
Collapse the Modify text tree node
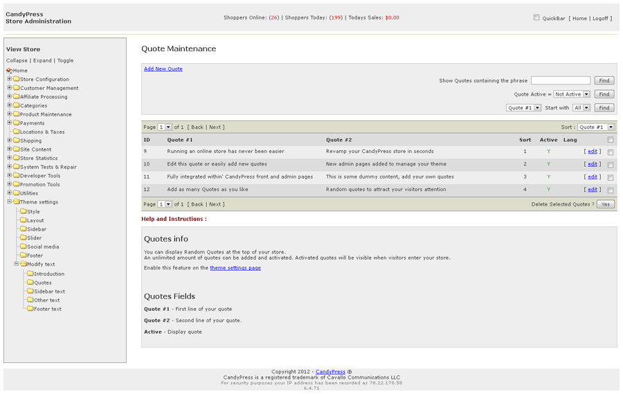[x=17, y=264]
